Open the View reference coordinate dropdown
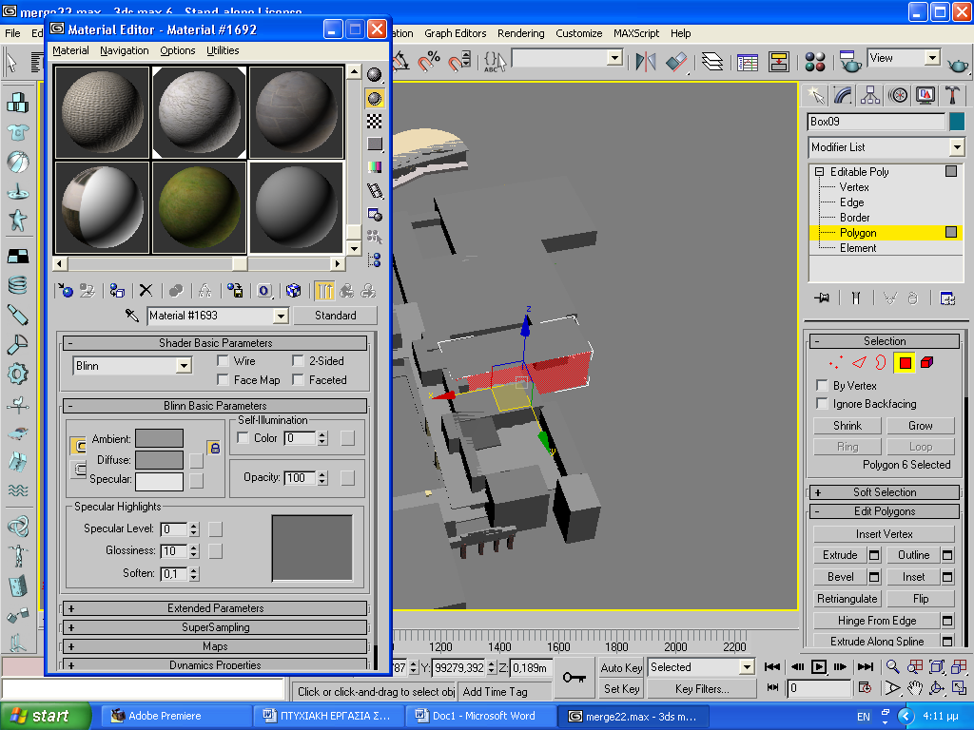This screenshot has width=974, height=730. click(932, 58)
